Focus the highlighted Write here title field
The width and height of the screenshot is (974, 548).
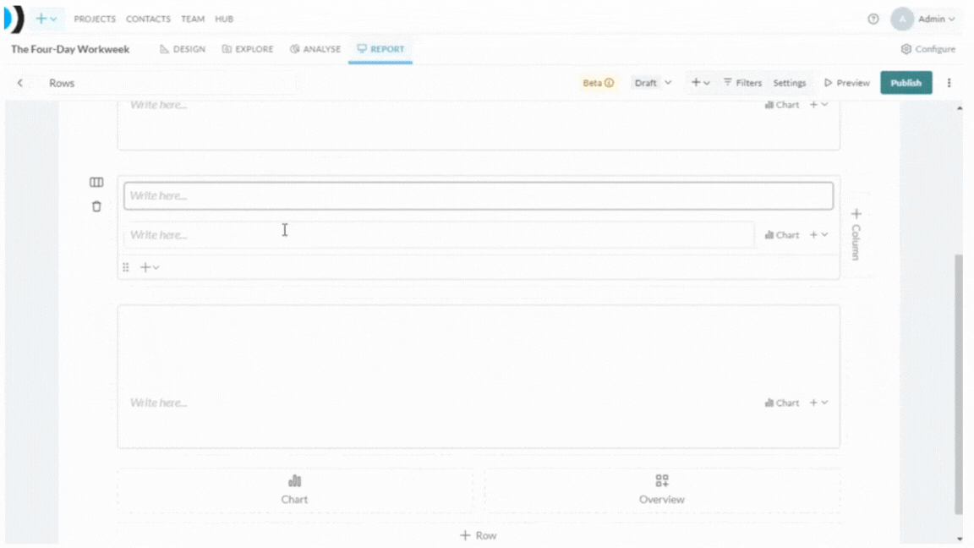pyautogui.click(x=479, y=195)
